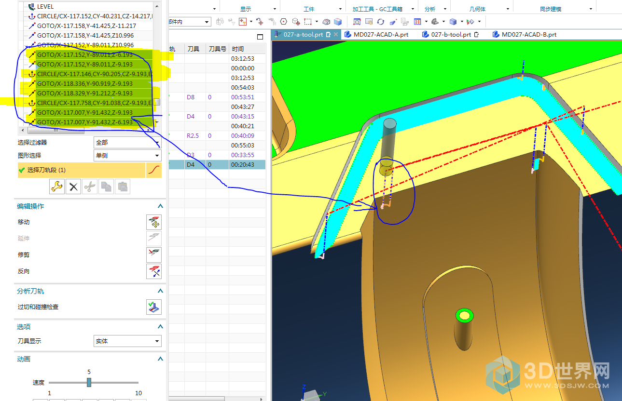Click the tool path list horizontal scrollbar
Screen dimensions: 622x401
(56, 130)
